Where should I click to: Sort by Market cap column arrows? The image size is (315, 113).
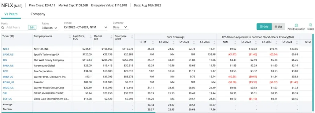tap(111, 36)
